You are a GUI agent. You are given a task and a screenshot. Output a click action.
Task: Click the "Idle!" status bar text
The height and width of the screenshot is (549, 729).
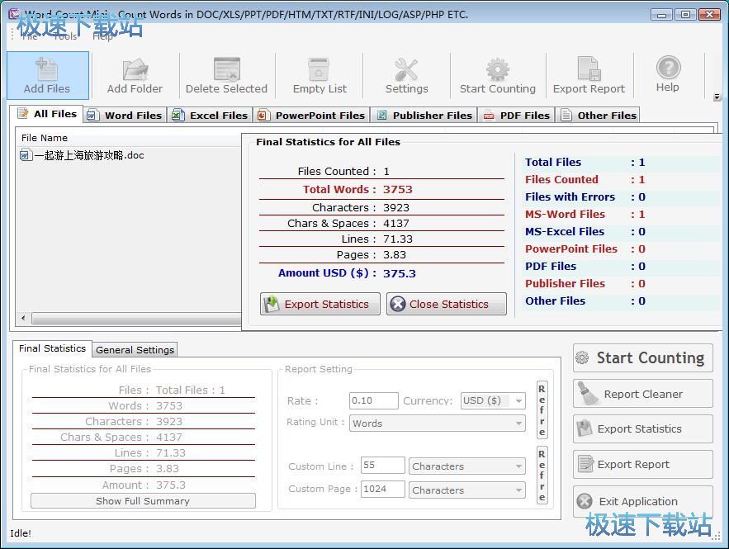(21, 533)
